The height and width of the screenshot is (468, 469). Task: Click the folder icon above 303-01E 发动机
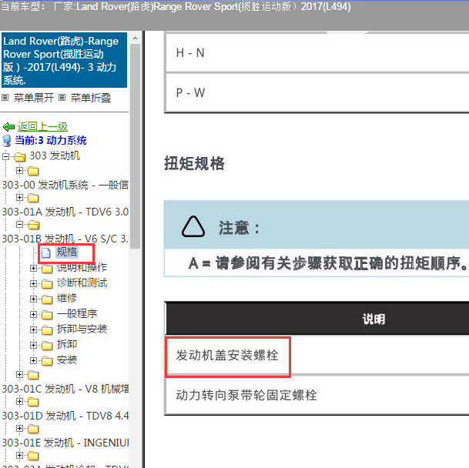click(33, 429)
